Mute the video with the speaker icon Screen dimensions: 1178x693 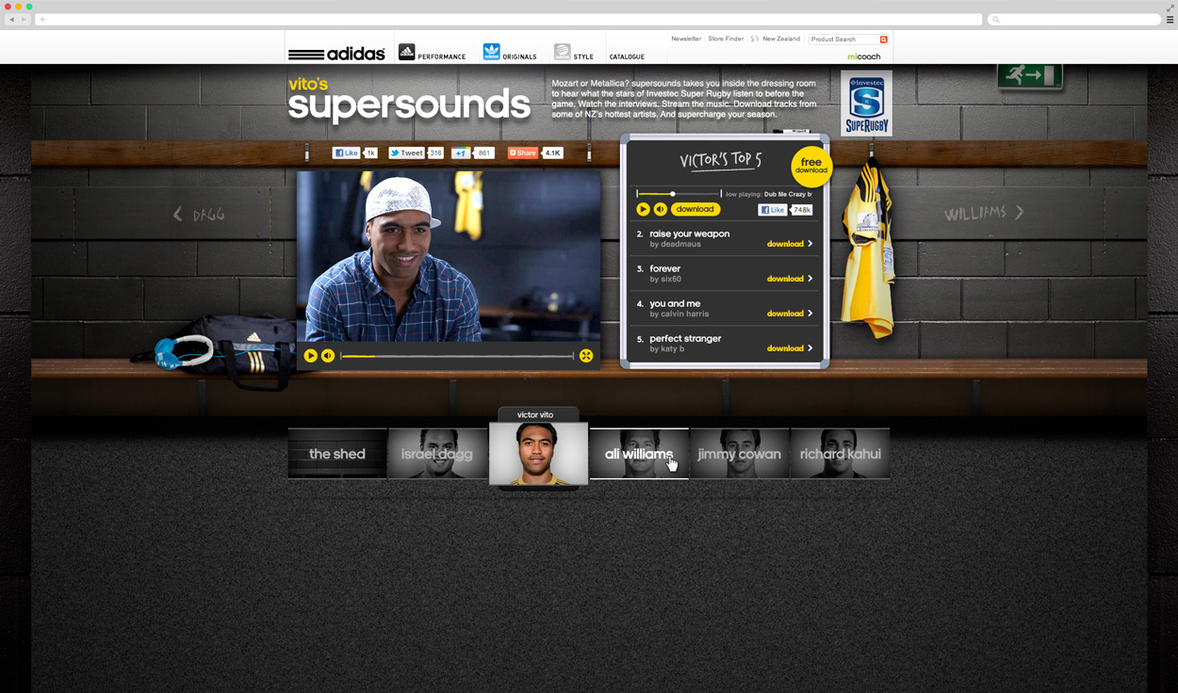(328, 356)
